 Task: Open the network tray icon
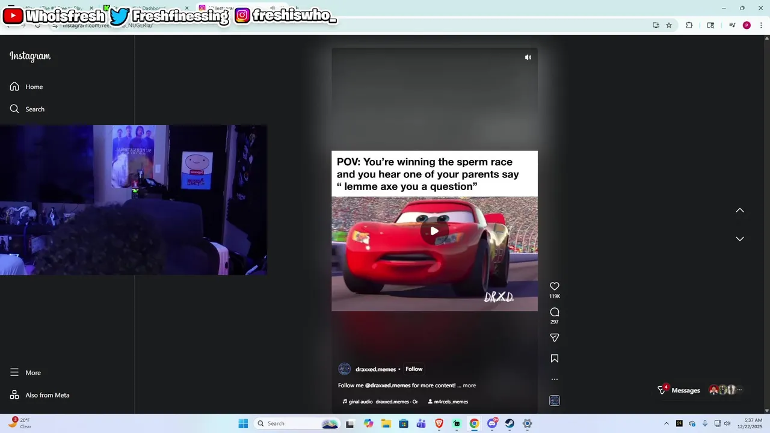718,423
